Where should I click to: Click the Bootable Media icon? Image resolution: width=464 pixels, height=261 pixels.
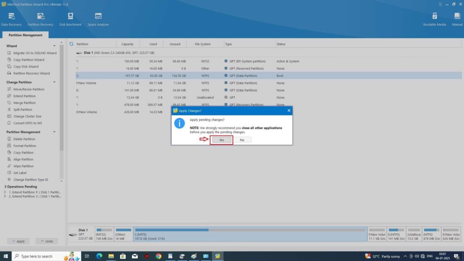pos(435,19)
